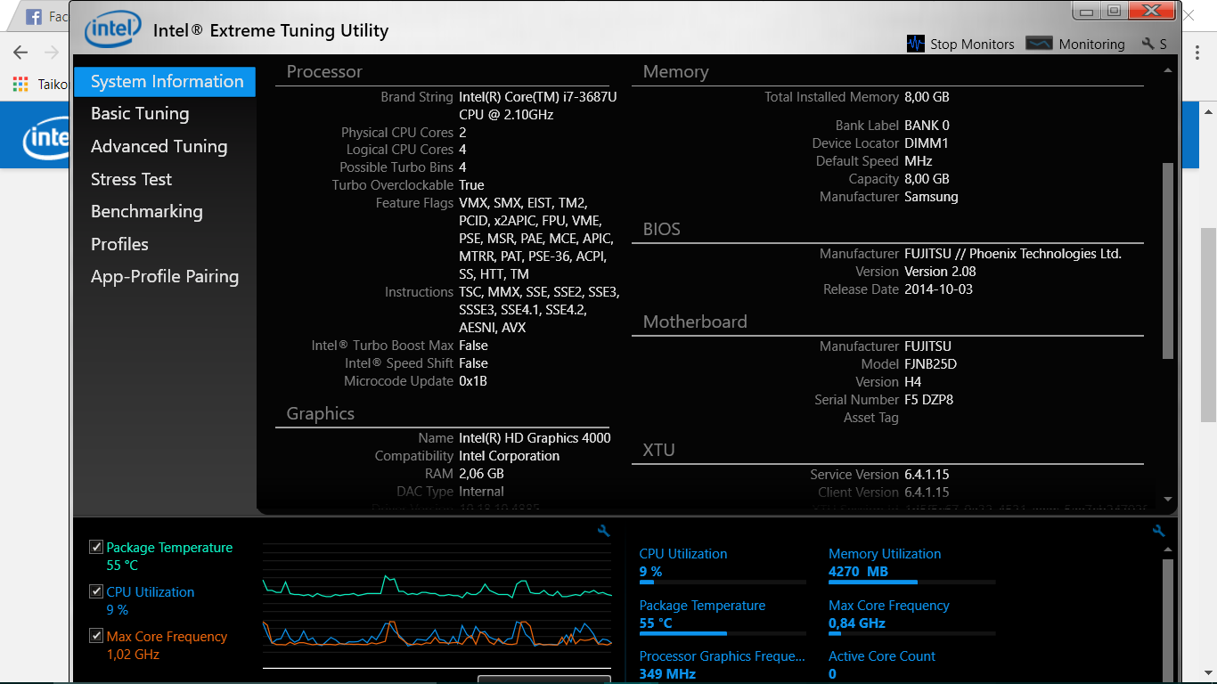Click the Stop Monitors waveform icon
This screenshot has width=1217, height=684.
pos(916,44)
